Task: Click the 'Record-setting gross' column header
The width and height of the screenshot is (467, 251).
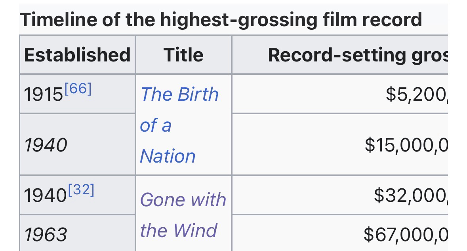Action: pyautogui.click(x=357, y=55)
